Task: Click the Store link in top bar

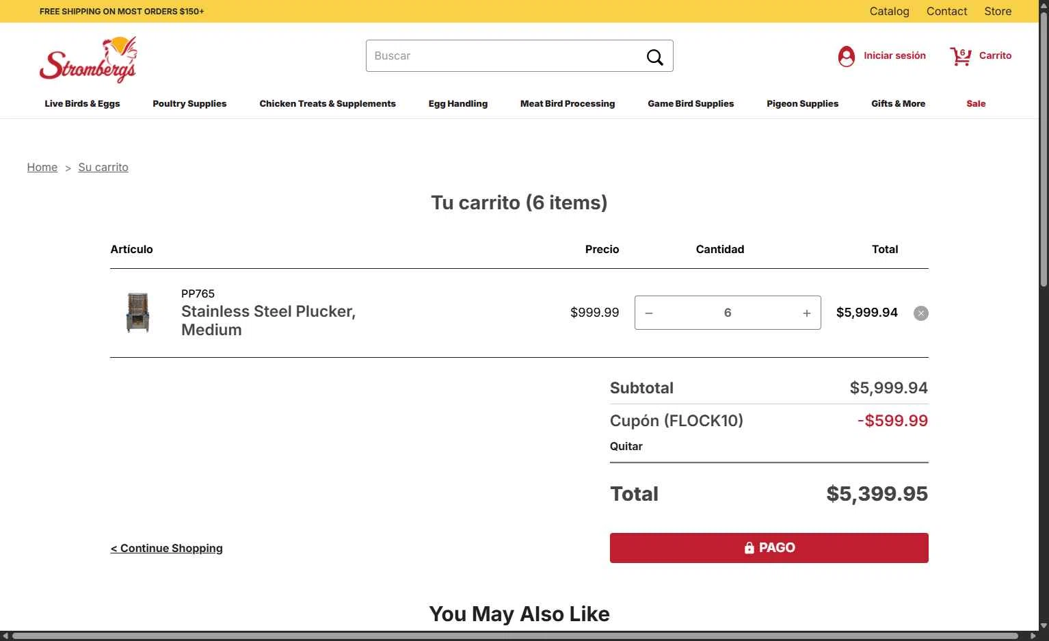Action: point(998,11)
